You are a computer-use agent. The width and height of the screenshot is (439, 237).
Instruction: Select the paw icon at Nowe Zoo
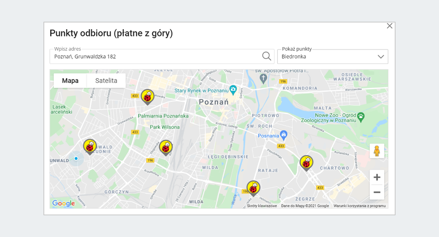click(361, 116)
